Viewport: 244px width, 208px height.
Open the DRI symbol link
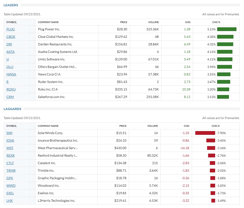tap(9, 44)
